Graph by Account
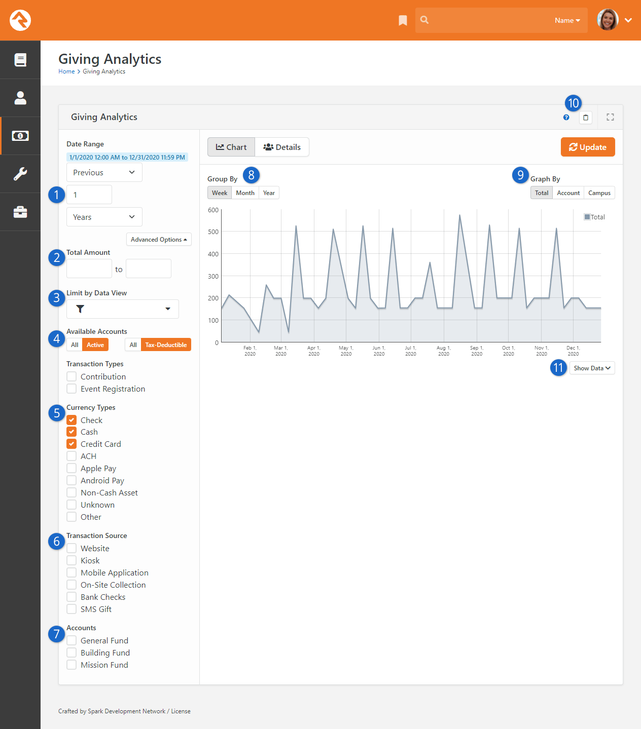Screen dimensions: 641x729 tap(568, 193)
